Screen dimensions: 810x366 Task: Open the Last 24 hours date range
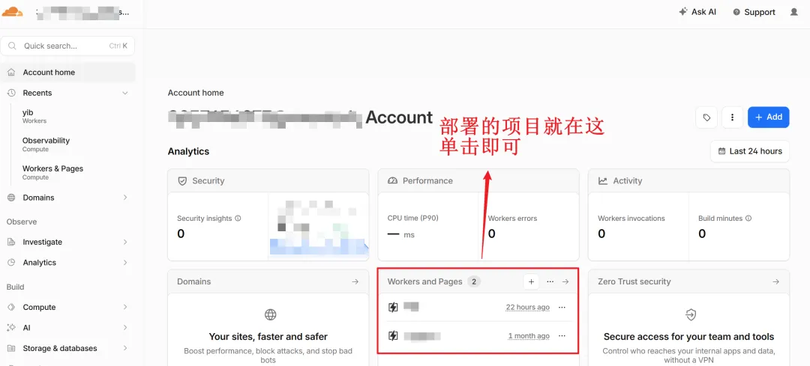[x=749, y=151]
